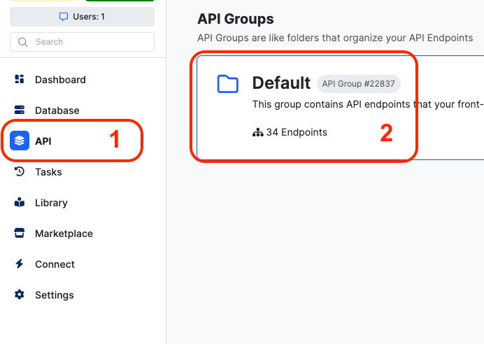
Task: Open the Default API group title
Action: pyautogui.click(x=281, y=83)
